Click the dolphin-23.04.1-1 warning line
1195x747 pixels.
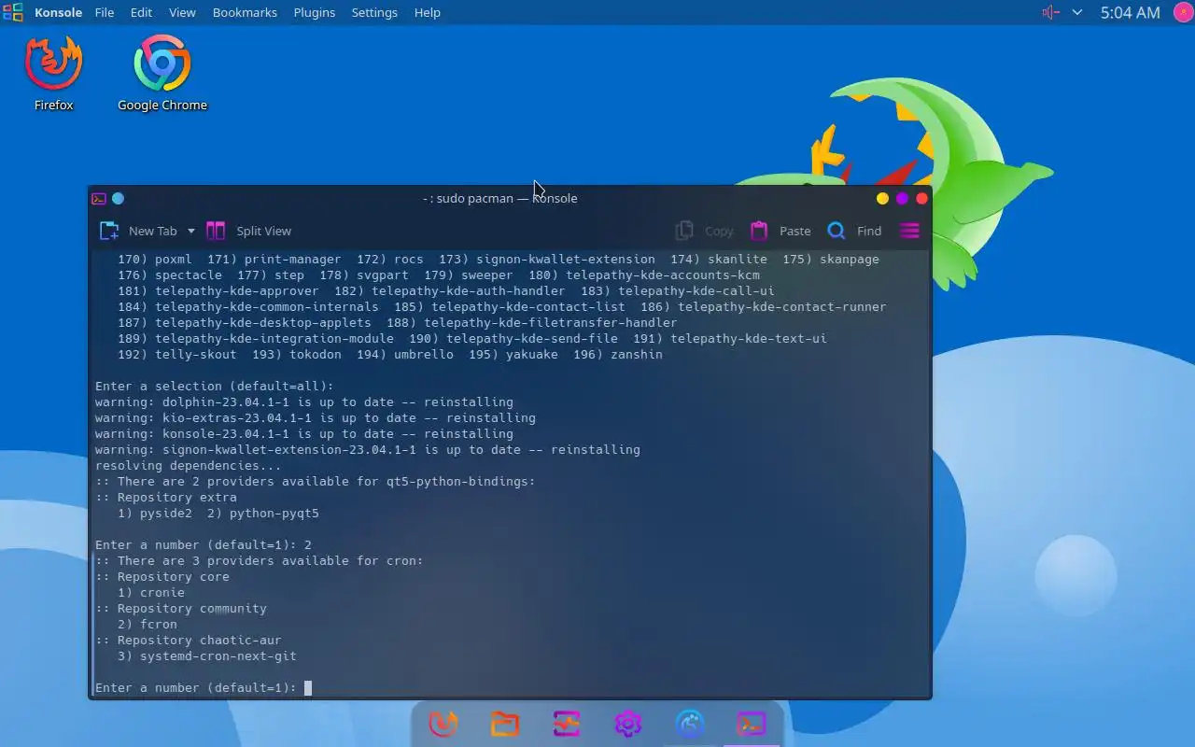(x=304, y=402)
